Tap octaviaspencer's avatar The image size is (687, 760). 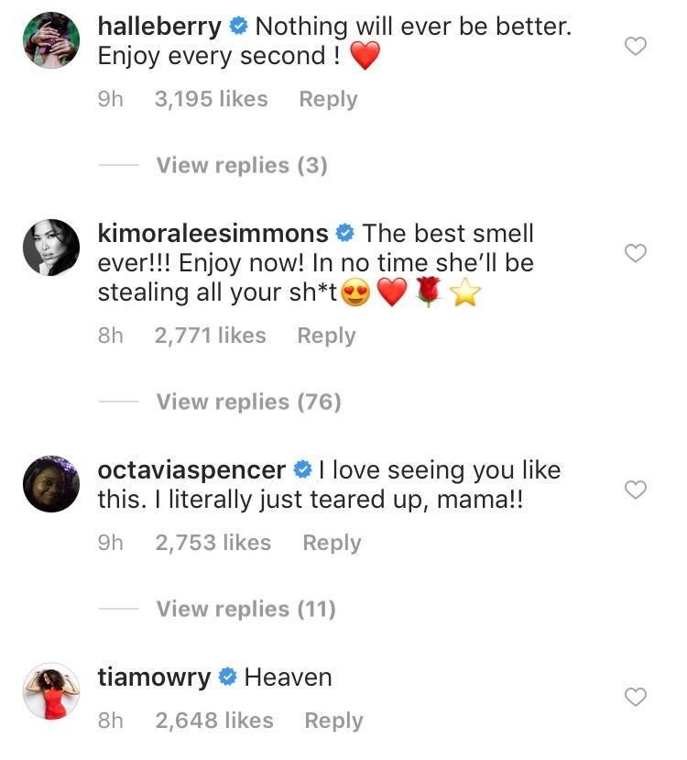[51, 484]
